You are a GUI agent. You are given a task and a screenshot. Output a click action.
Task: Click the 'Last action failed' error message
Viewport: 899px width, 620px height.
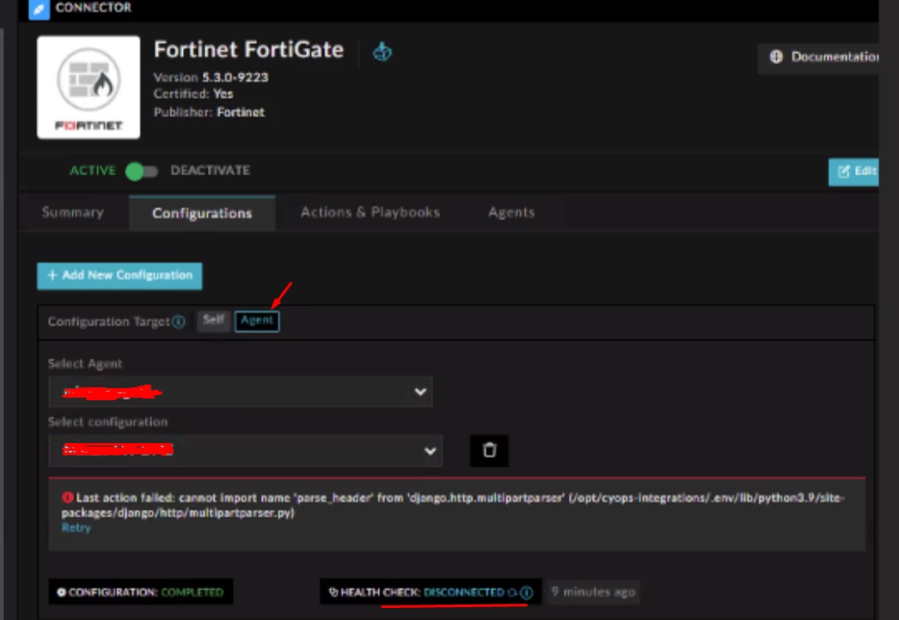click(x=453, y=505)
